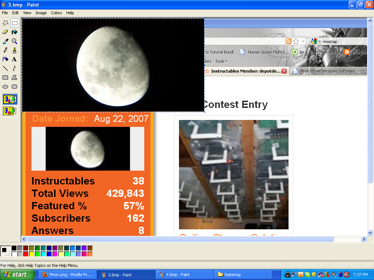Select the Free-Form Select tool

[x=5, y=23]
